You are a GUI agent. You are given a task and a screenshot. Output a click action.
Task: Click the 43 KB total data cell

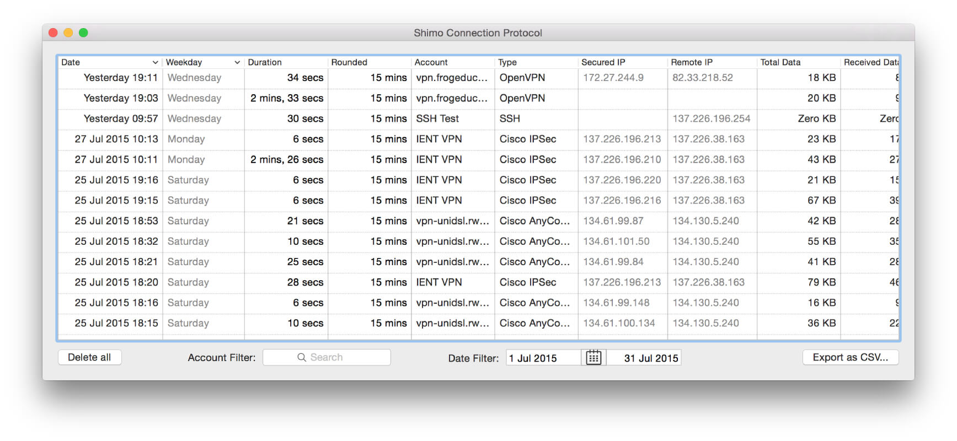pos(822,159)
